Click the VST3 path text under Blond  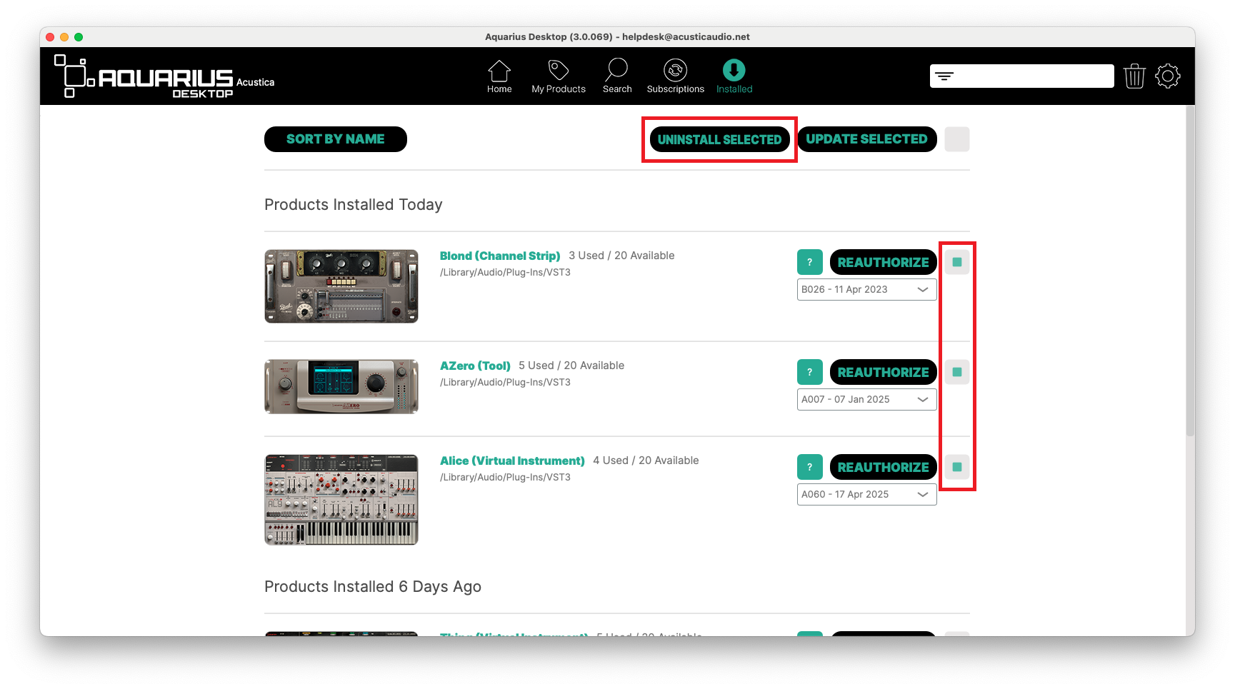coord(505,273)
